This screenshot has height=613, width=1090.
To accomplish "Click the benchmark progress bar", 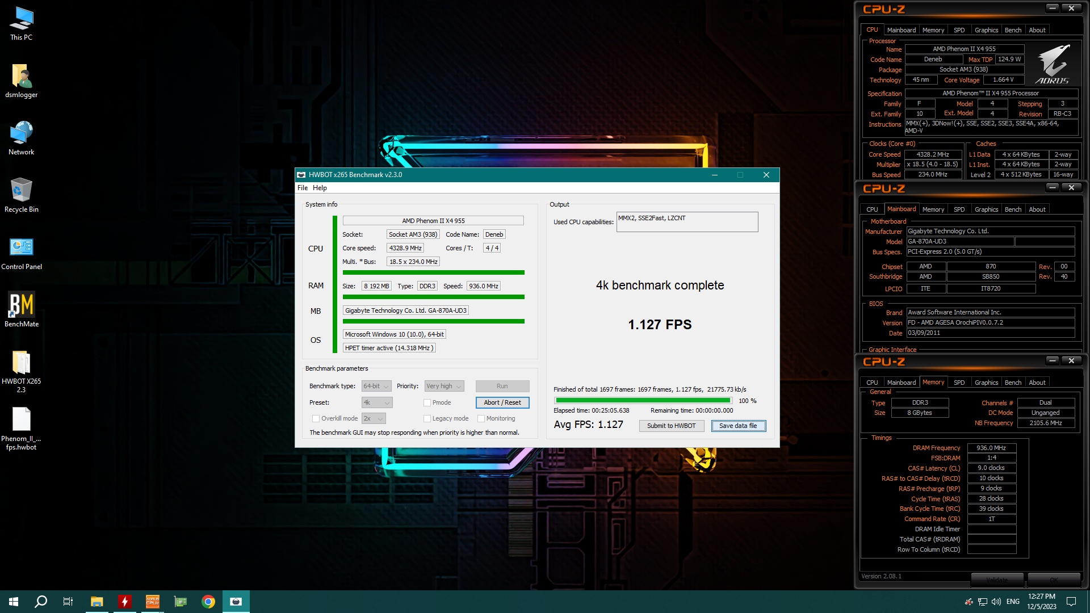I will coord(643,401).
